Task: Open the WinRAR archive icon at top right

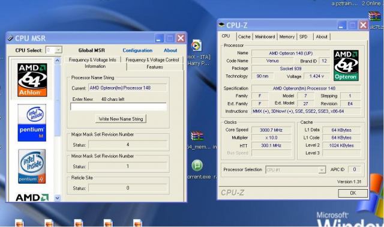Action: tap(374, 16)
